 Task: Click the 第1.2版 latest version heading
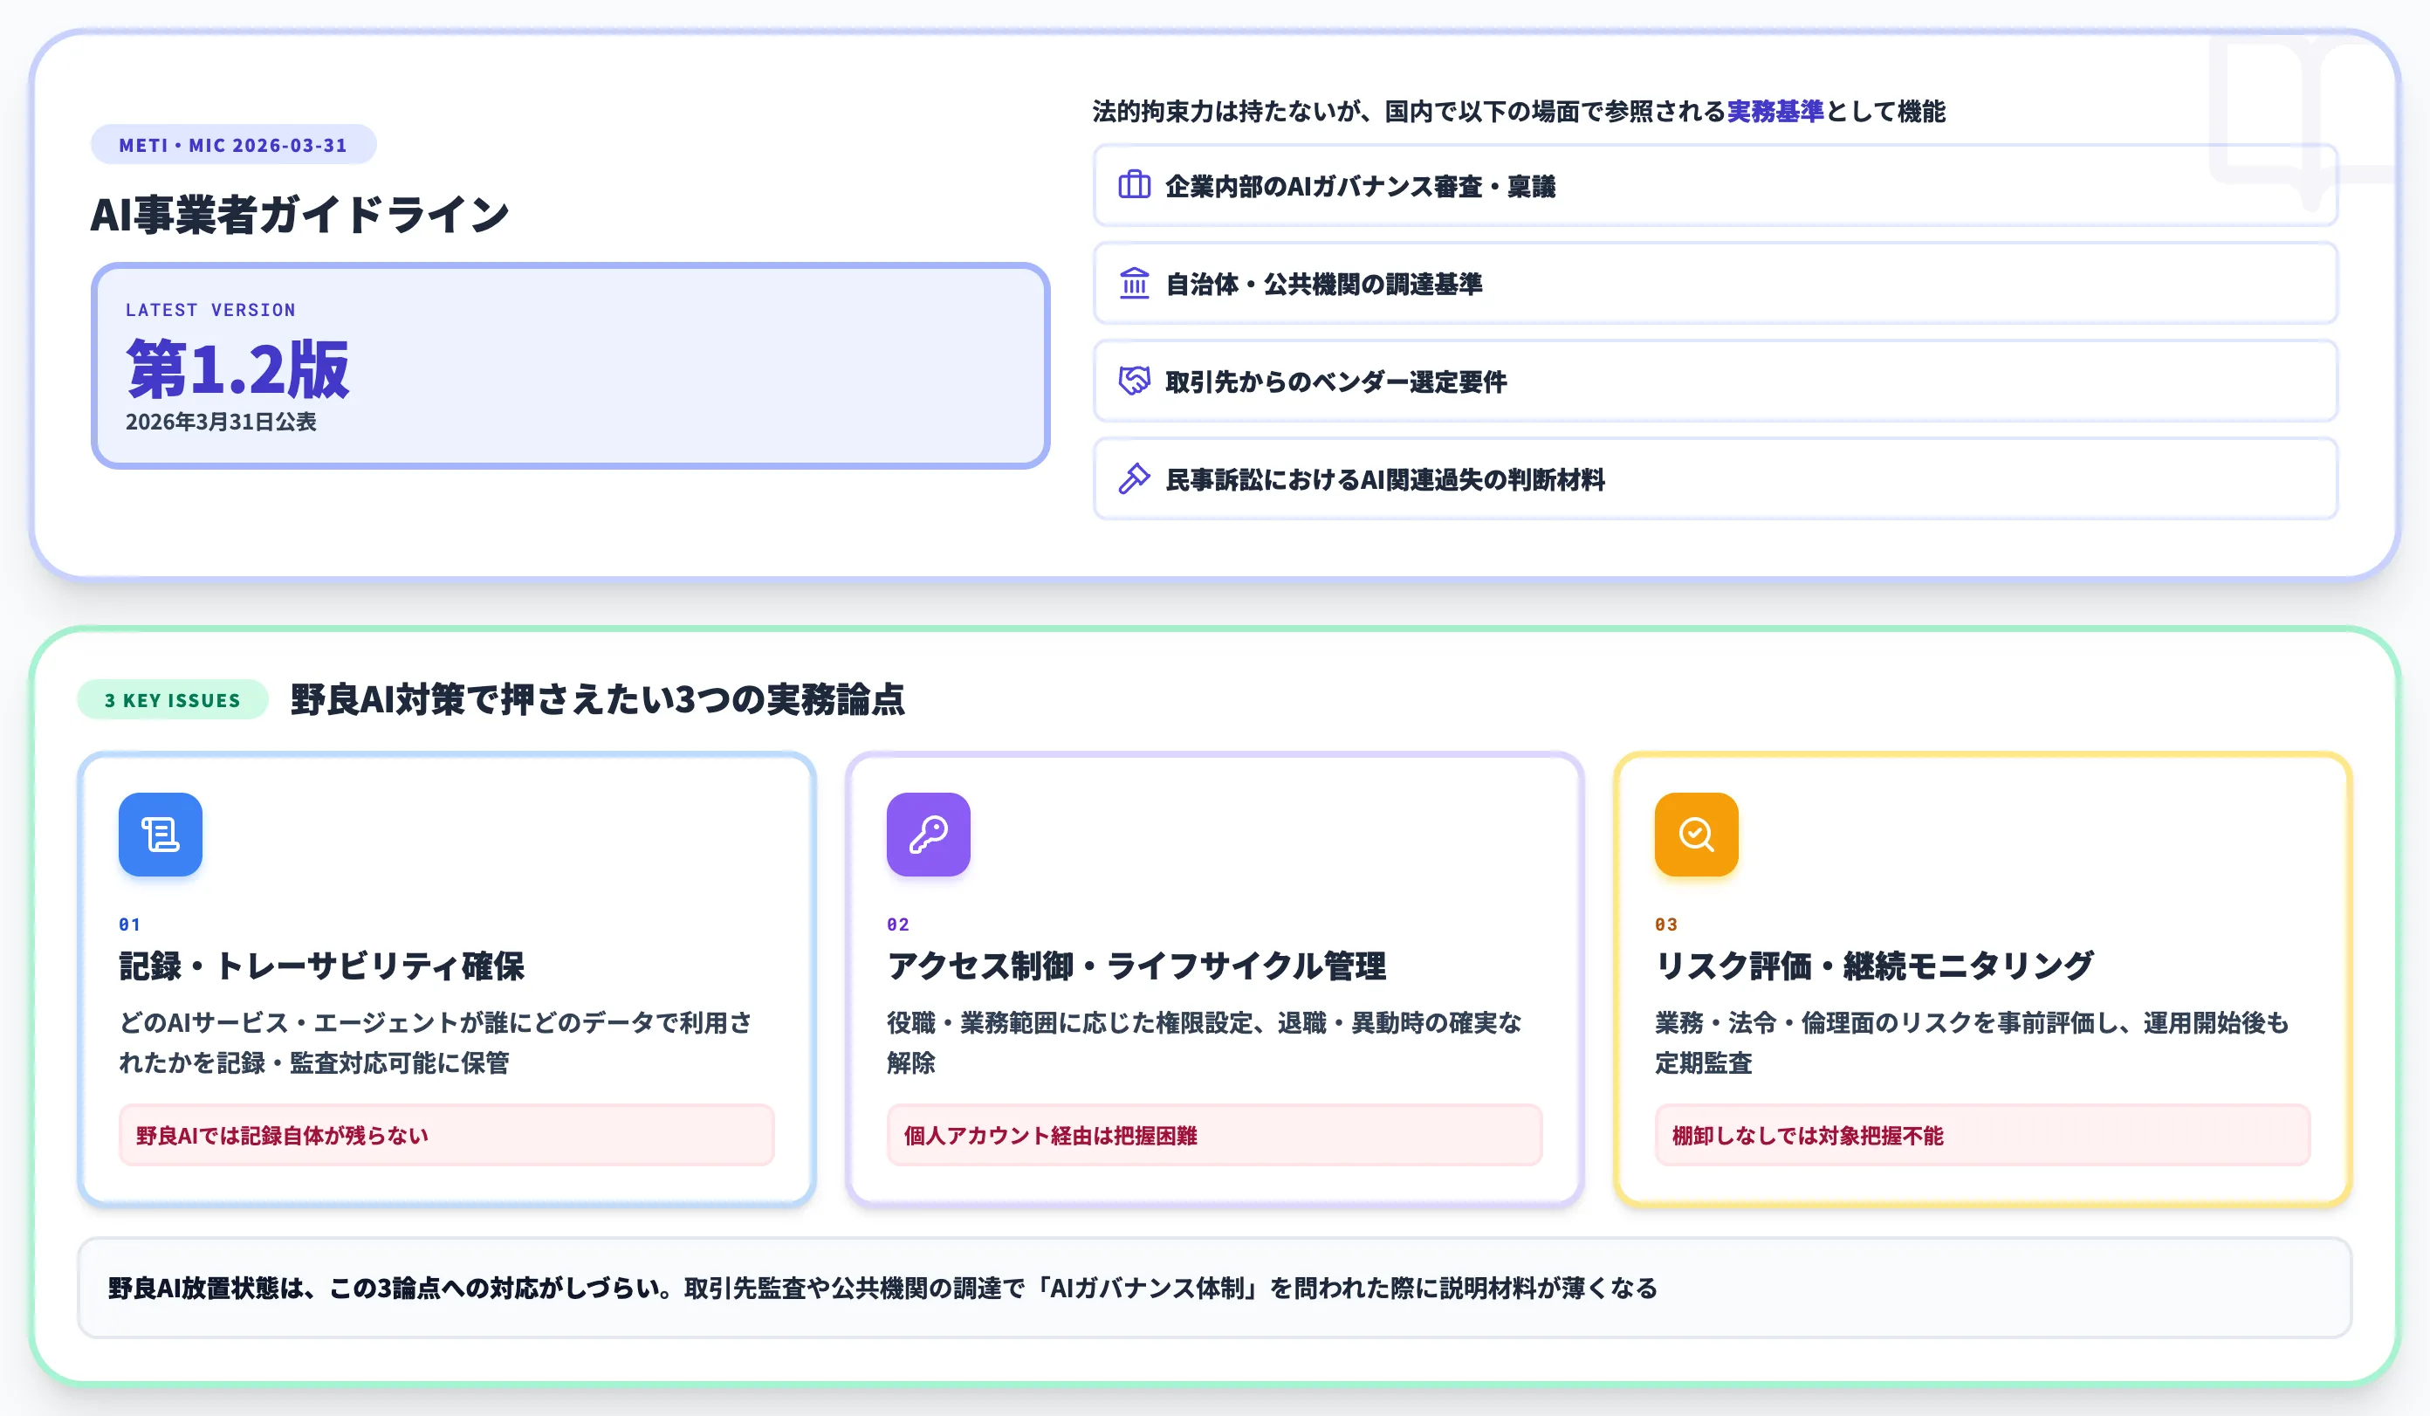[x=237, y=368]
